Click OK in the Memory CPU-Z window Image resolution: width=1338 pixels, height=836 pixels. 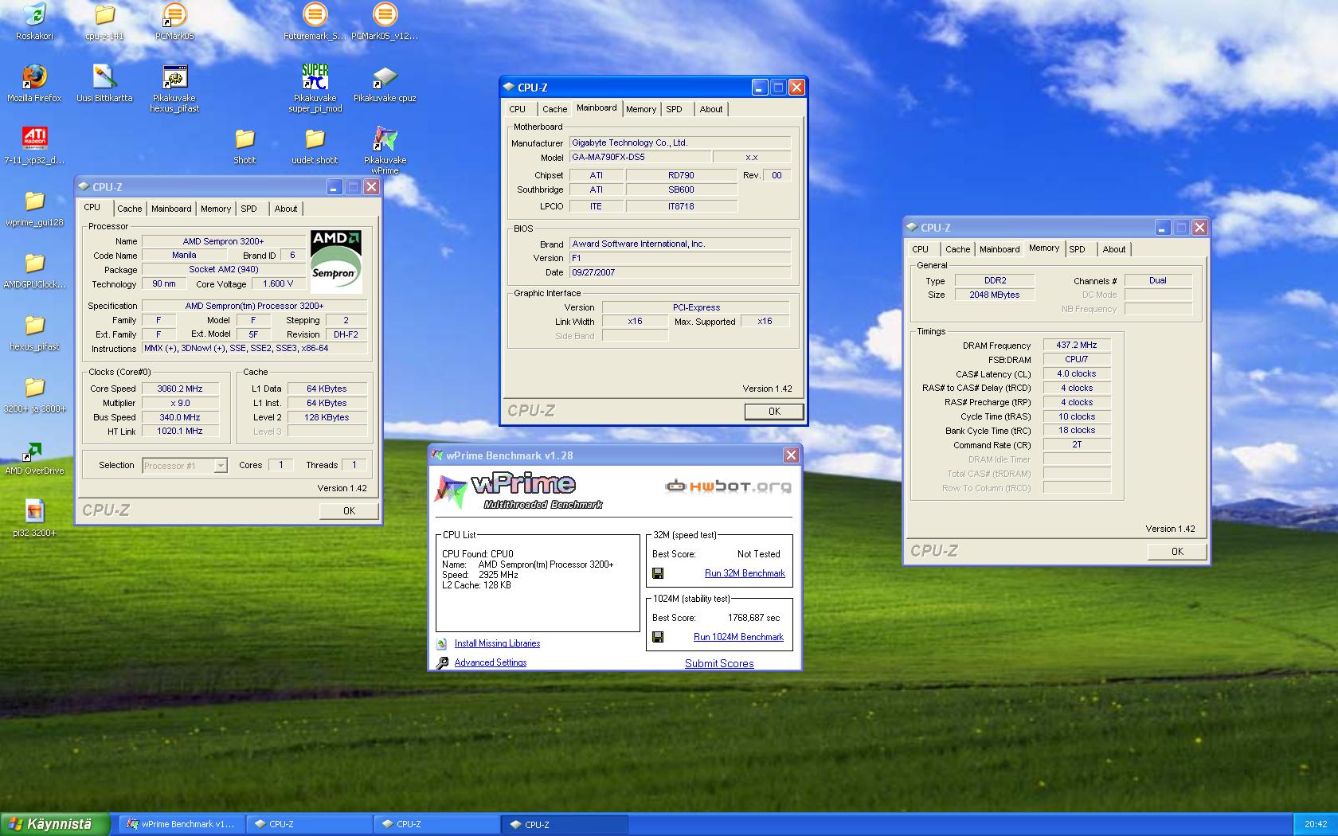click(x=1177, y=552)
